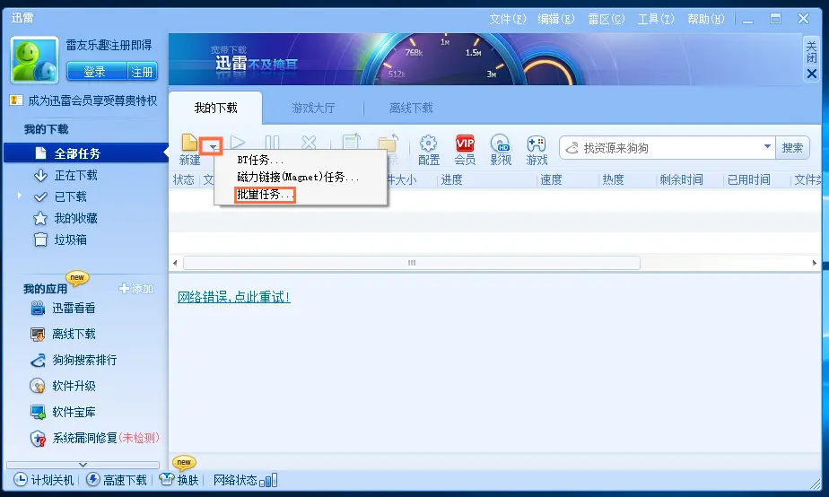The width and height of the screenshot is (829, 497).
Task: Sort by 速度 column header
Action: click(551, 179)
